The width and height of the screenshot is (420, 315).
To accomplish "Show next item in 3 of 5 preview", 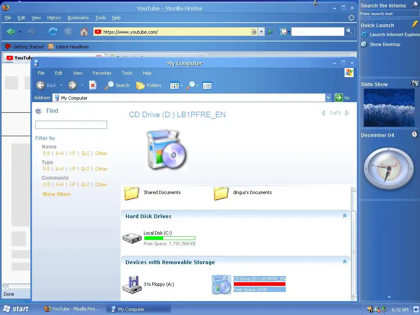I will click(347, 113).
